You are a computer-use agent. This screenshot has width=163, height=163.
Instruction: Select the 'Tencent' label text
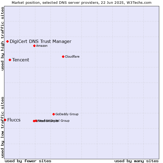[x=21, y=60]
